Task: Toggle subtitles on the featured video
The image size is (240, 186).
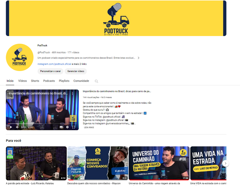Action: [61, 127]
